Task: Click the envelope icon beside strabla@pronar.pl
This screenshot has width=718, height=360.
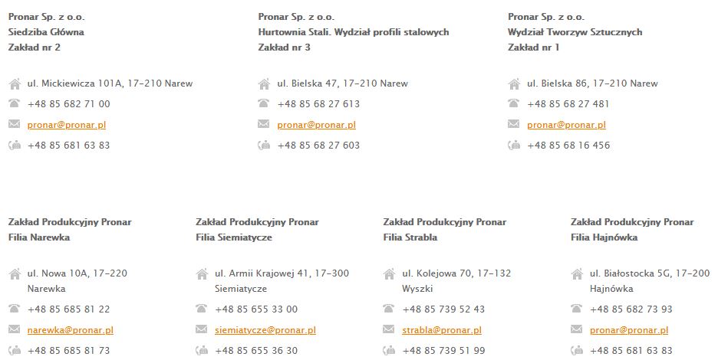Action: [389, 330]
